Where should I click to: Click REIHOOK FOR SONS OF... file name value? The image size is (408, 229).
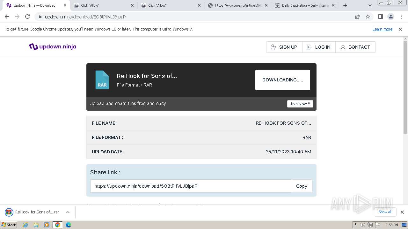pos(283,123)
